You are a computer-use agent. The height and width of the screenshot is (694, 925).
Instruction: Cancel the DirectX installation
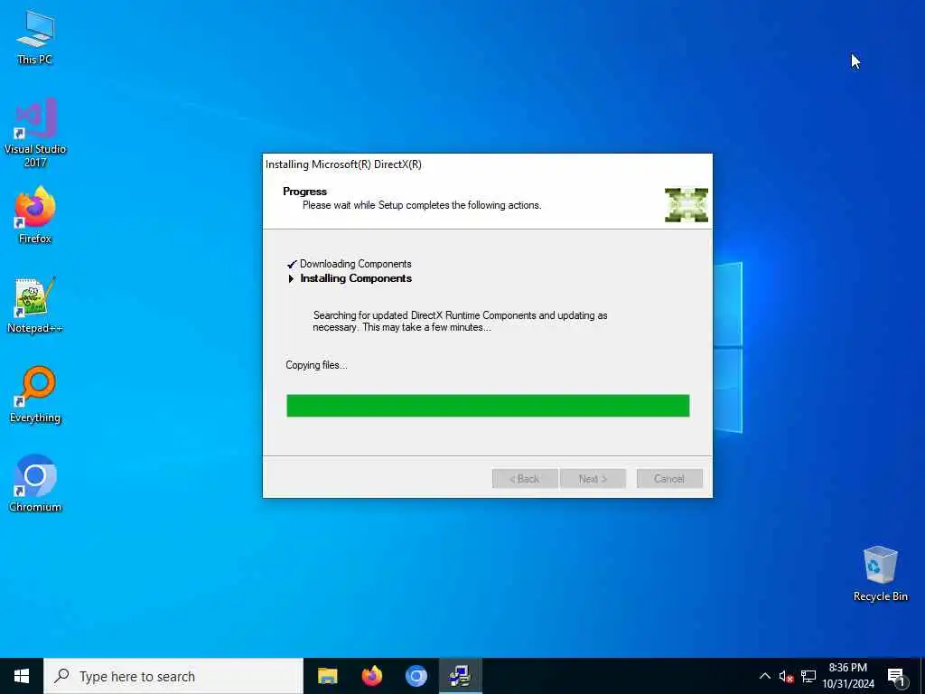[669, 479]
